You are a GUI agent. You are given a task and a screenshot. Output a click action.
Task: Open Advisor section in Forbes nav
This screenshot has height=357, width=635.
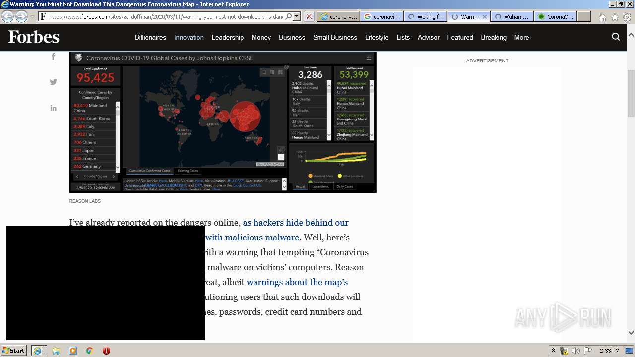click(x=429, y=37)
